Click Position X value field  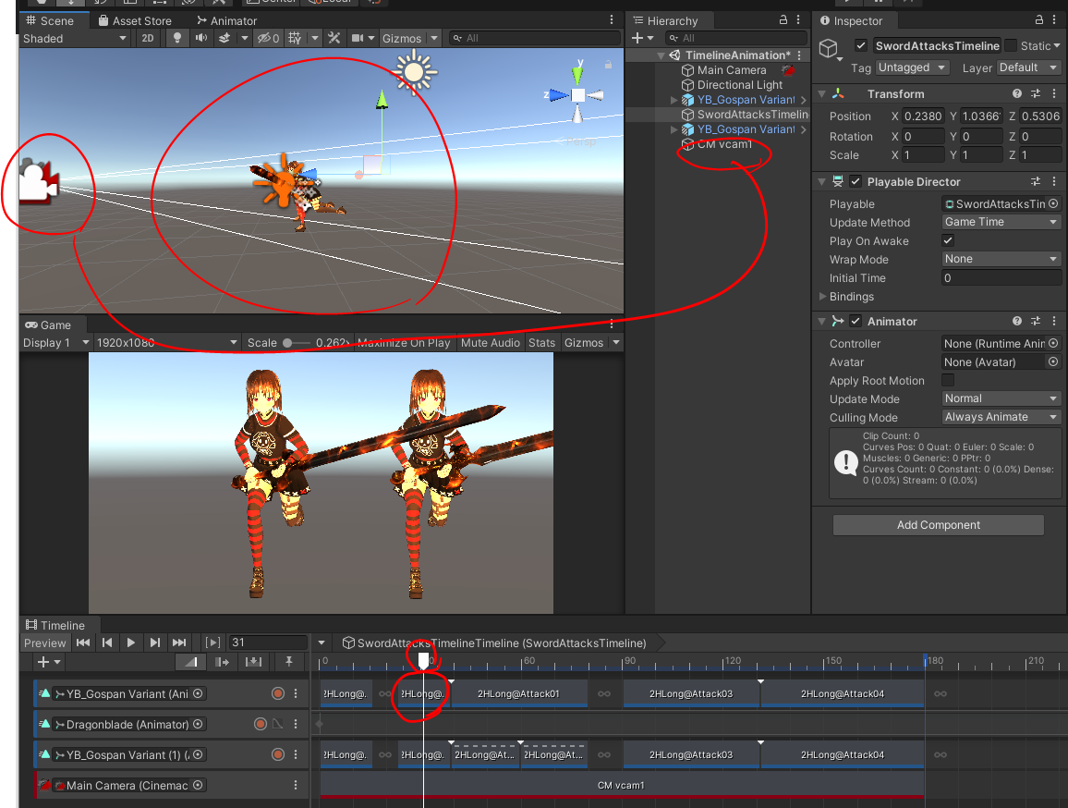pos(923,116)
